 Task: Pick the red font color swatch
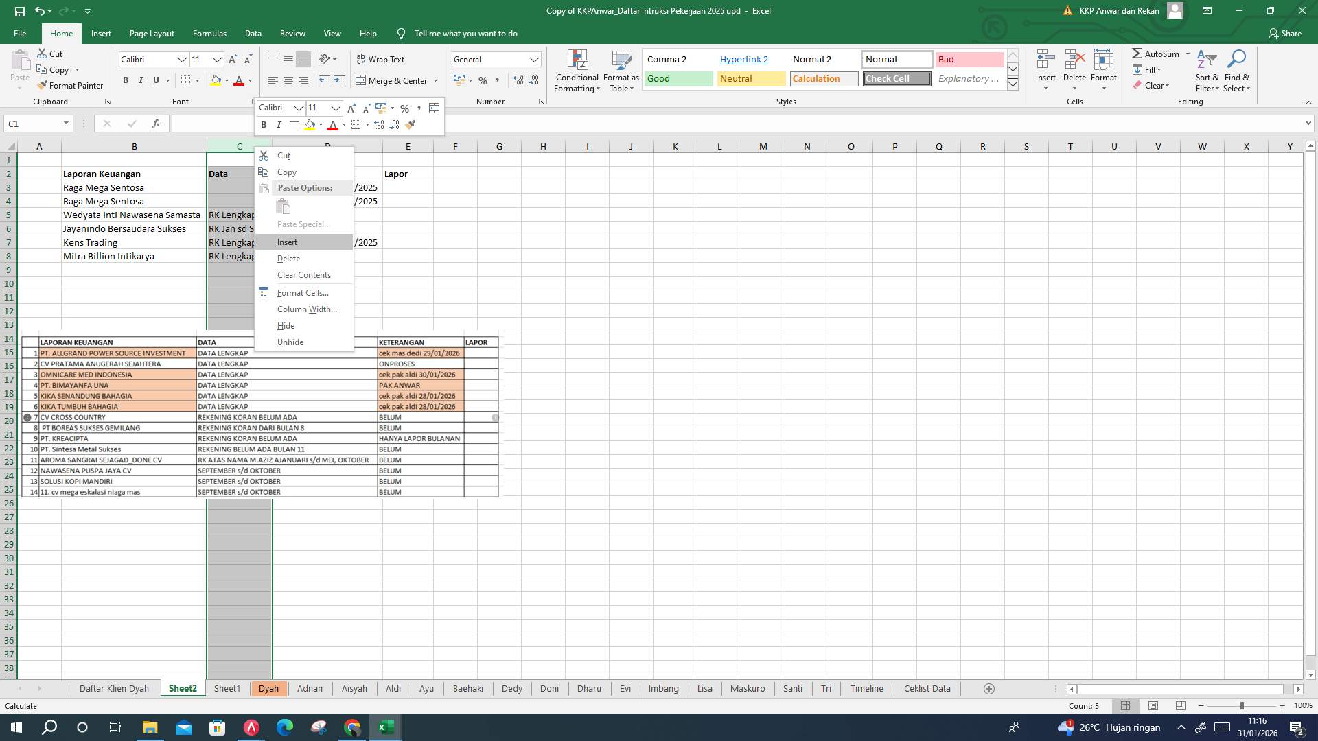[239, 81]
